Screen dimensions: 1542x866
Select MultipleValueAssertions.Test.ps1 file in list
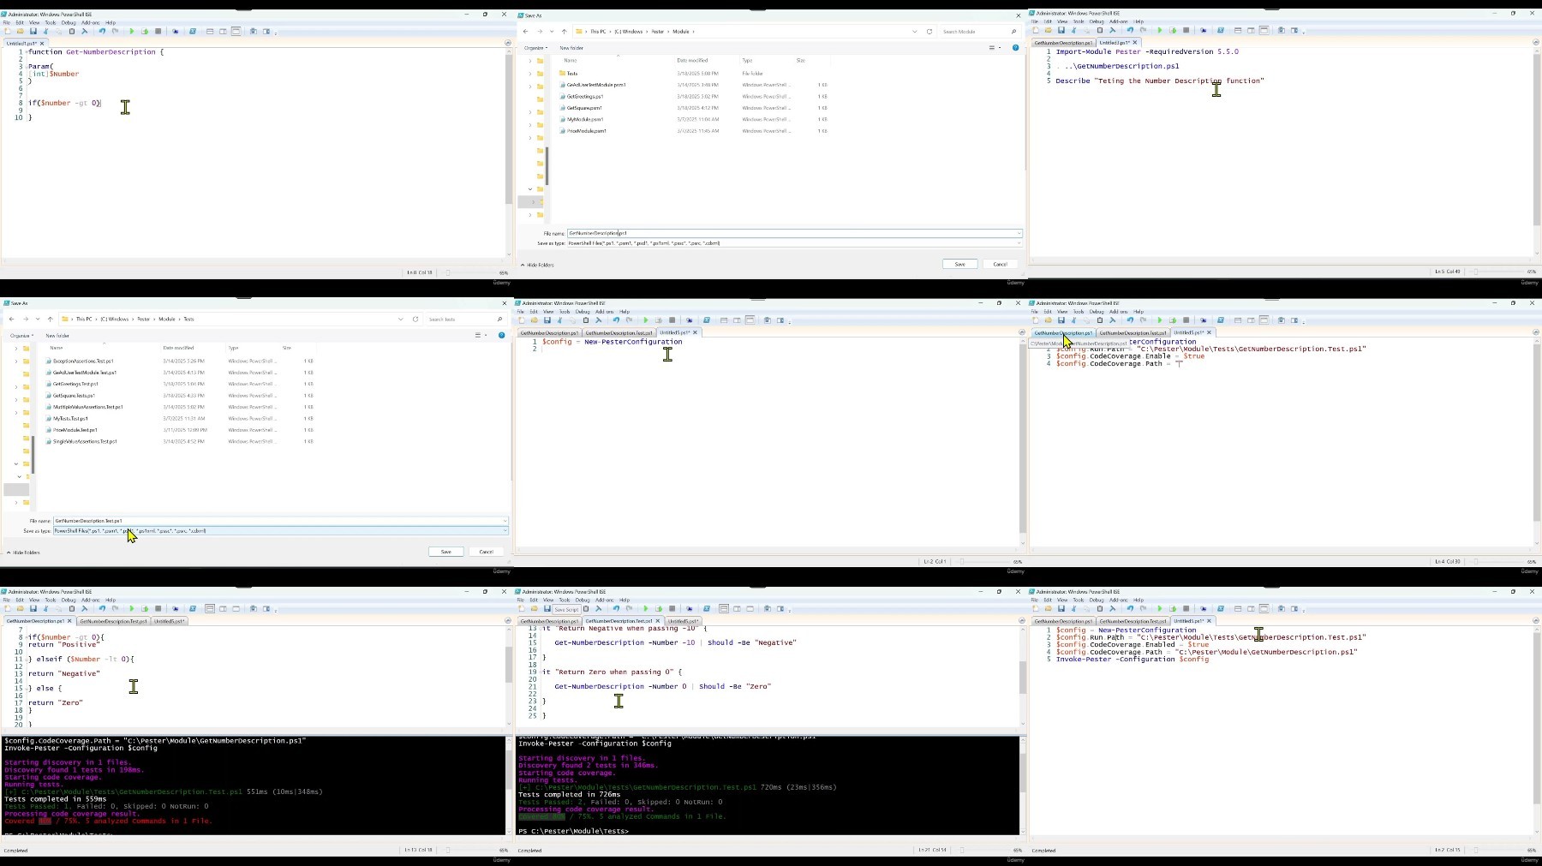point(88,407)
